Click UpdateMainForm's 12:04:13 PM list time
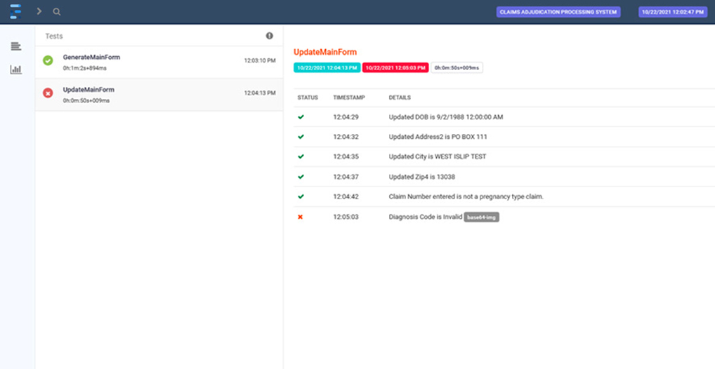The width and height of the screenshot is (715, 369). pyautogui.click(x=260, y=93)
